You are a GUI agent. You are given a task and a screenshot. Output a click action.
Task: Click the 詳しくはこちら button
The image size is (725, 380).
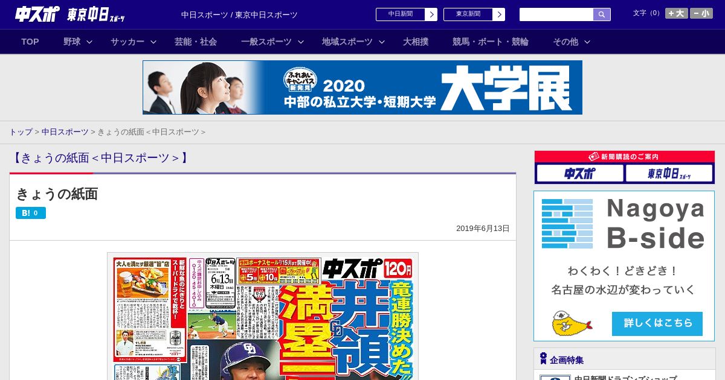click(657, 324)
